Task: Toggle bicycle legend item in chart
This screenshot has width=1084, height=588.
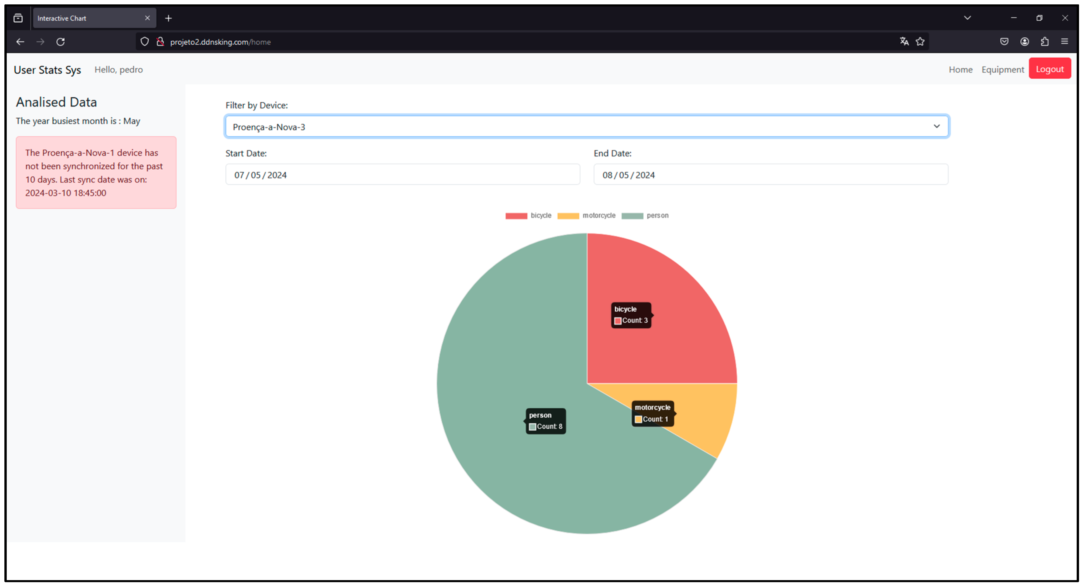Action: coord(528,216)
